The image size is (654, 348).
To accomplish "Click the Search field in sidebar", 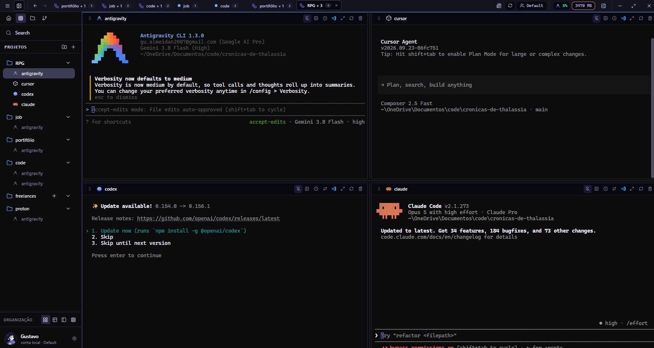I will pos(41,33).
